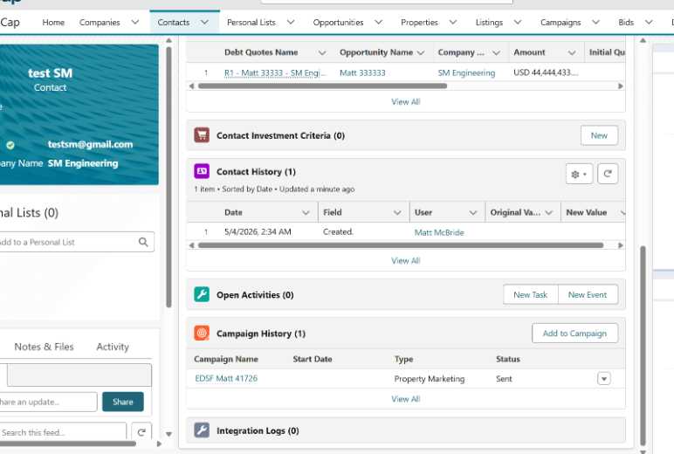This screenshot has height=454, width=674.
Task: Open the Opportunities nav dropdown chevron
Action: click(378, 22)
